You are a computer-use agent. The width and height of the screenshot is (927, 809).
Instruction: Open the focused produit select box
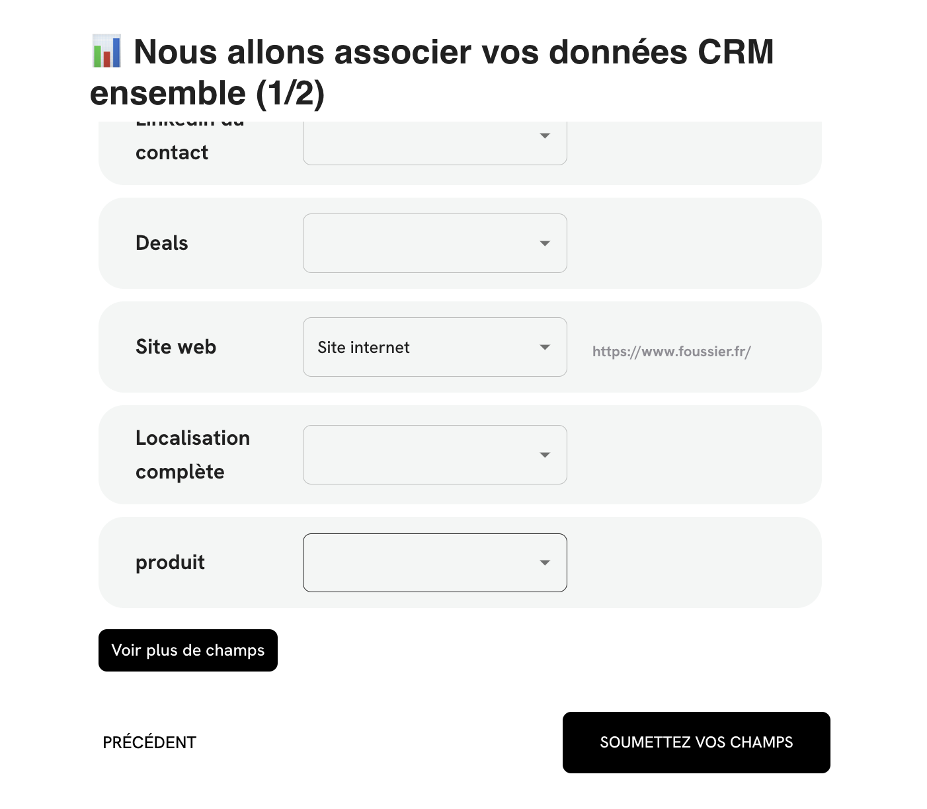[x=423, y=562]
